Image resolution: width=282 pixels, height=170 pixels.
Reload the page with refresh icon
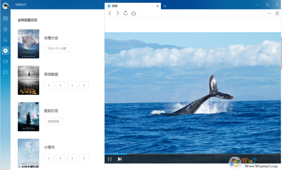pyautogui.click(x=126, y=13)
